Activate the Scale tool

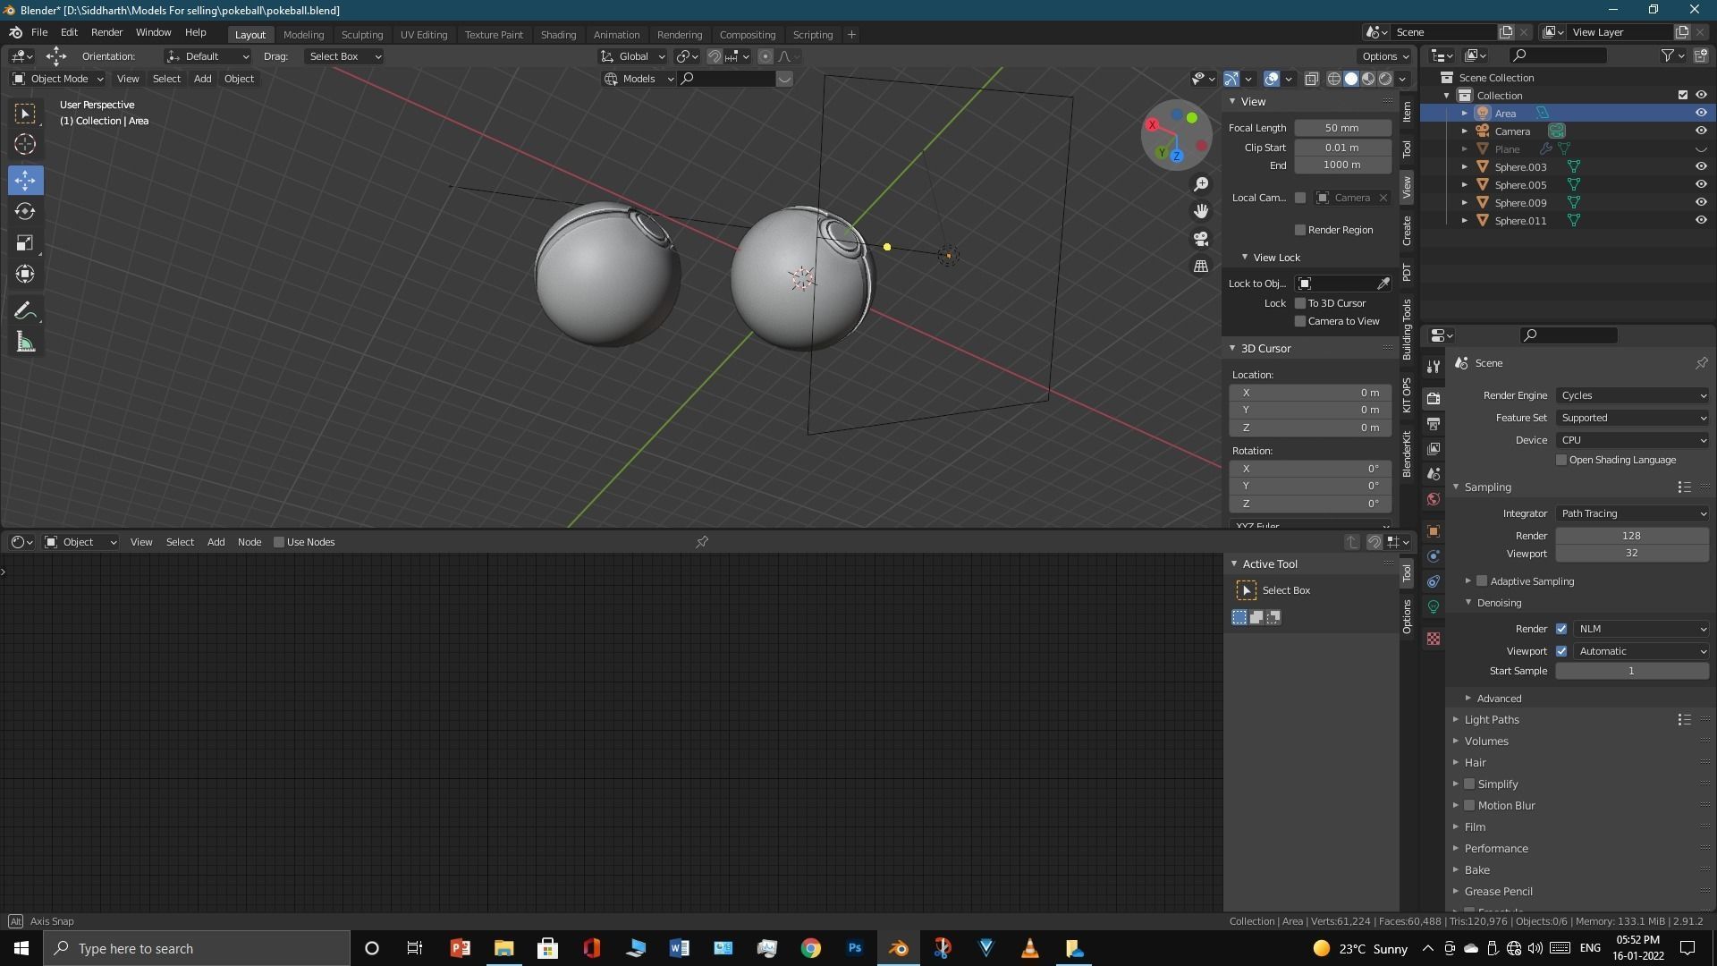pyautogui.click(x=25, y=242)
